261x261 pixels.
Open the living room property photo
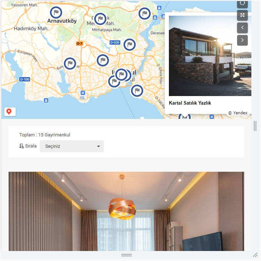[126, 211]
